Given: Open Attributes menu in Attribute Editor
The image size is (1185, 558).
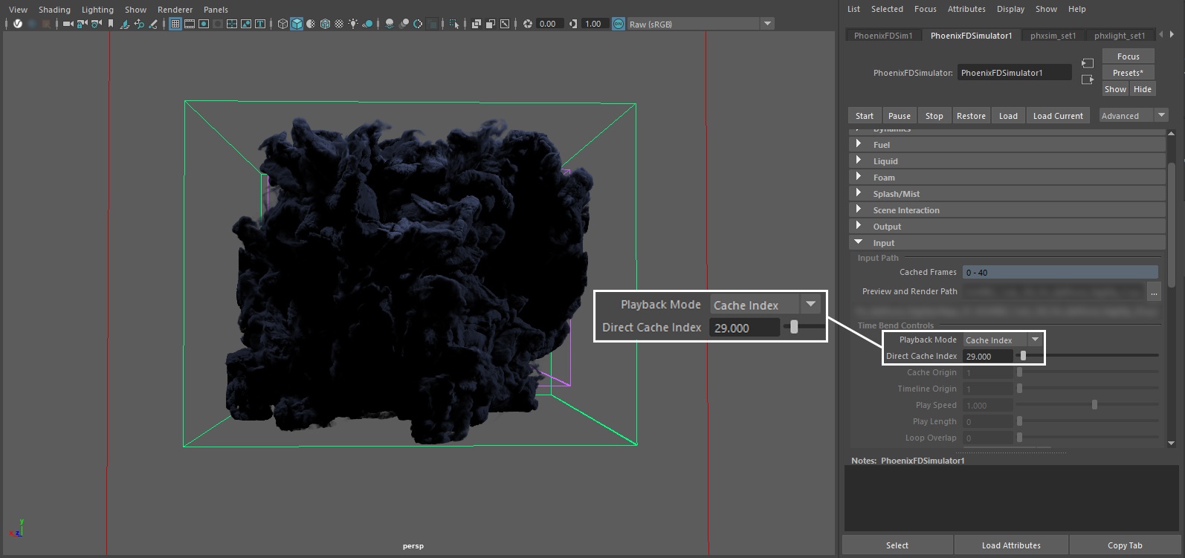Looking at the screenshot, I should click(x=966, y=9).
